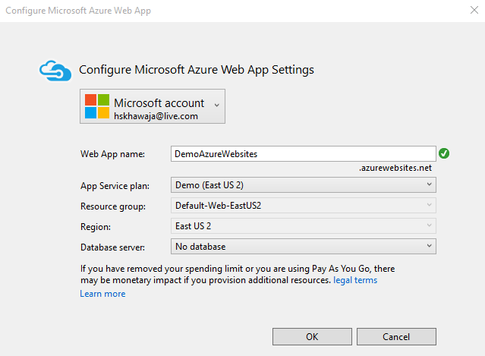
Task: Click the App Service plan label
Action: 115,186
